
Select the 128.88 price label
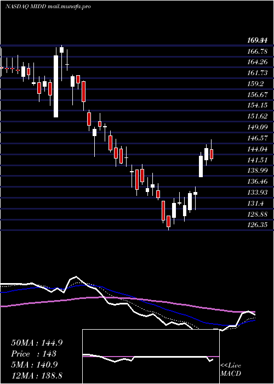point(258,214)
